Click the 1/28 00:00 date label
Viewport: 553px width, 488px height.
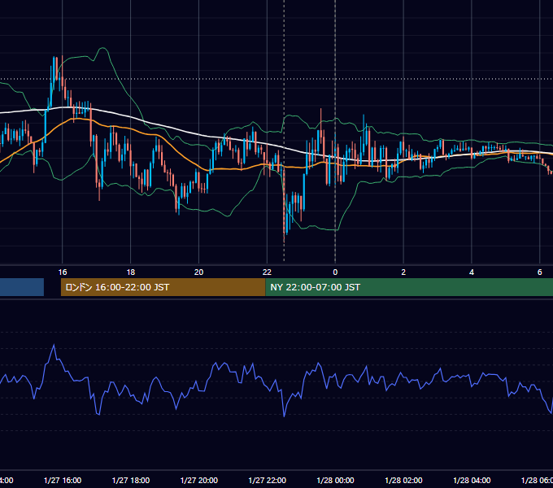tap(335, 480)
